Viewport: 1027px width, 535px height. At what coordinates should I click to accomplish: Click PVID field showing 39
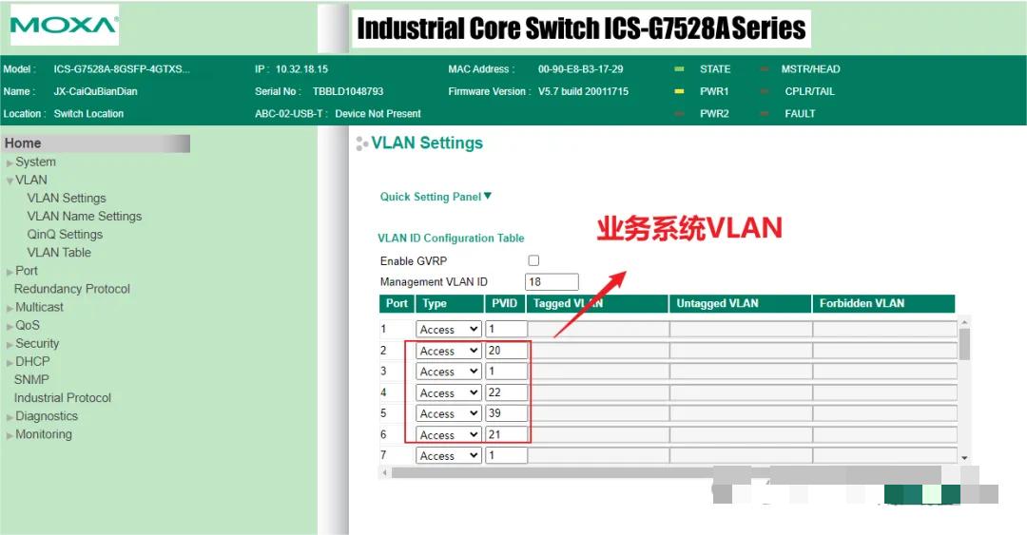506,413
